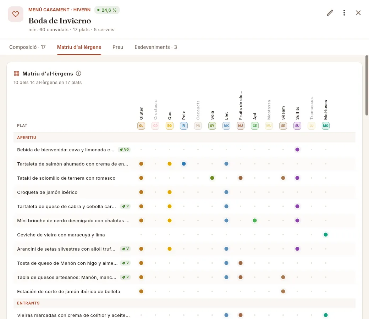Click the SE Sèsam allergen badge
Screen dimensions: 369x319
(283, 126)
